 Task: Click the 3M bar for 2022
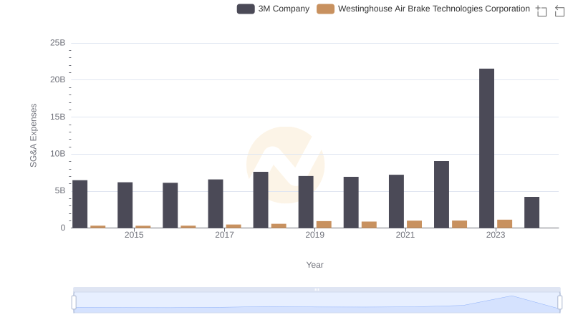(x=441, y=195)
